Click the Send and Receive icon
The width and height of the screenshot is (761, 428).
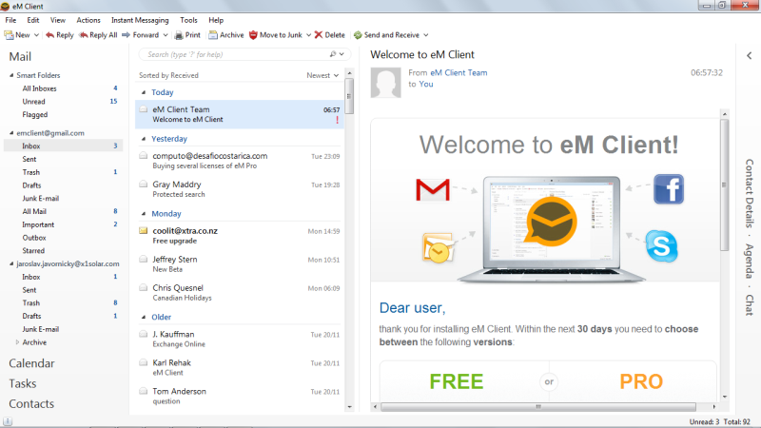tap(358, 35)
